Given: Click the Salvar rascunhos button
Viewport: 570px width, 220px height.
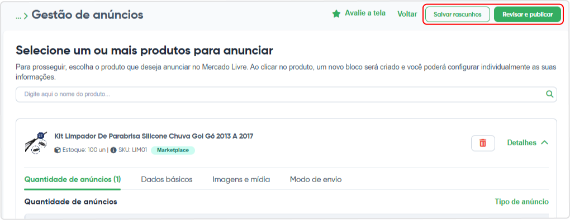Looking at the screenshot, I should (x=457, y=14).
